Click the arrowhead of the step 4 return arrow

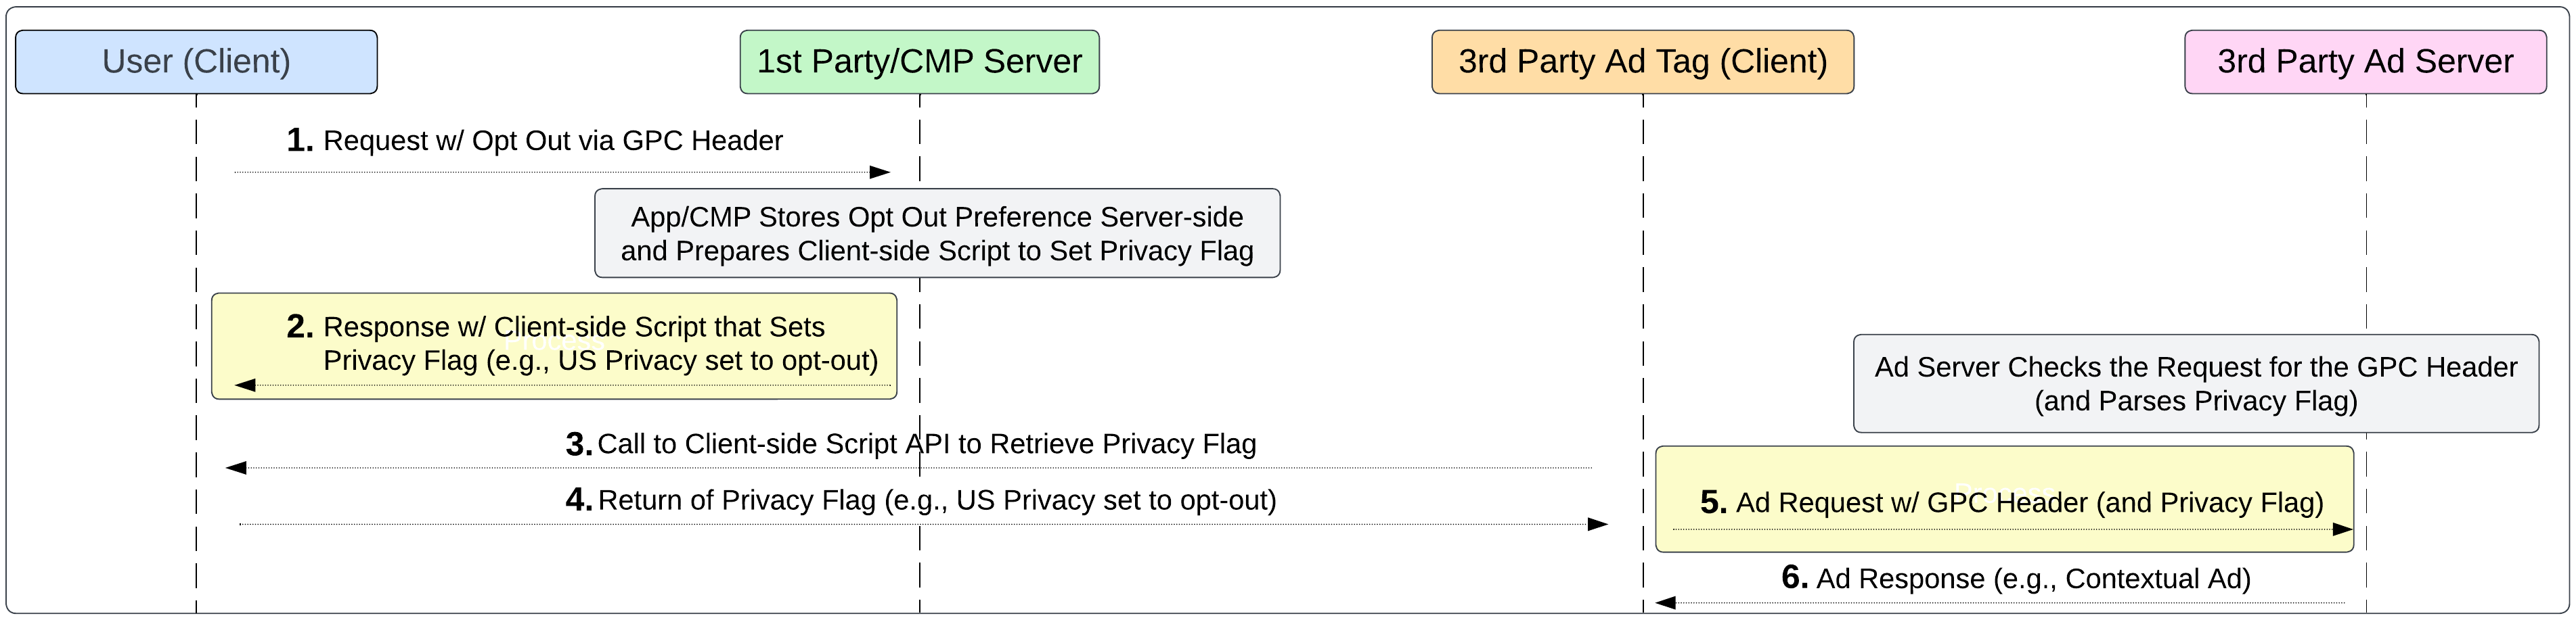tap(1598, 524)
